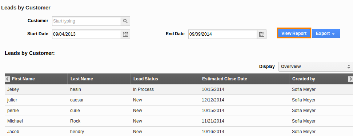This screenshot has width=353, height=136.
Task: Click the Start Date text field
Action: [x=87, y=34]
